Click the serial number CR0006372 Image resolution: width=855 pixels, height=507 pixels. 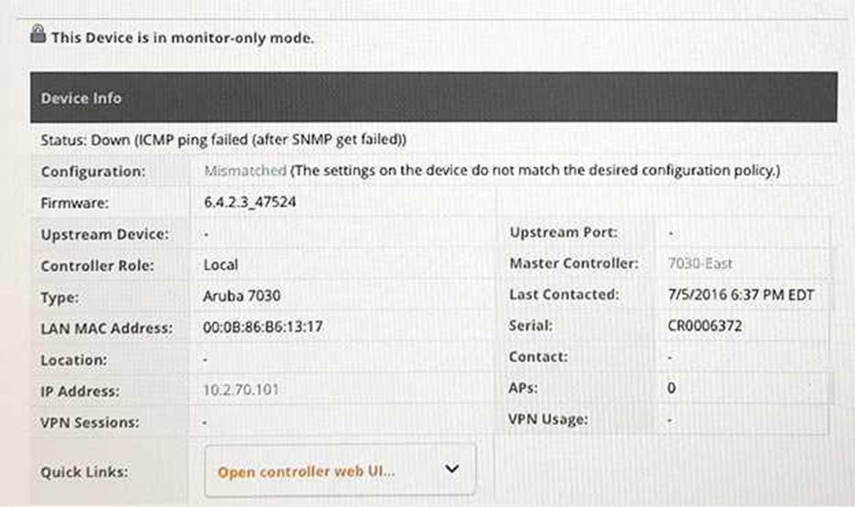point(705,325)
